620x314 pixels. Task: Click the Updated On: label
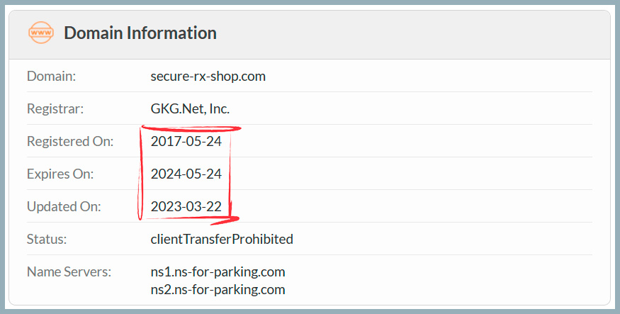pos(64,206)
